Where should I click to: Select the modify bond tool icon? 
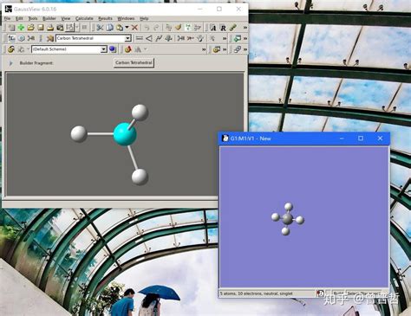click(140, 38)
